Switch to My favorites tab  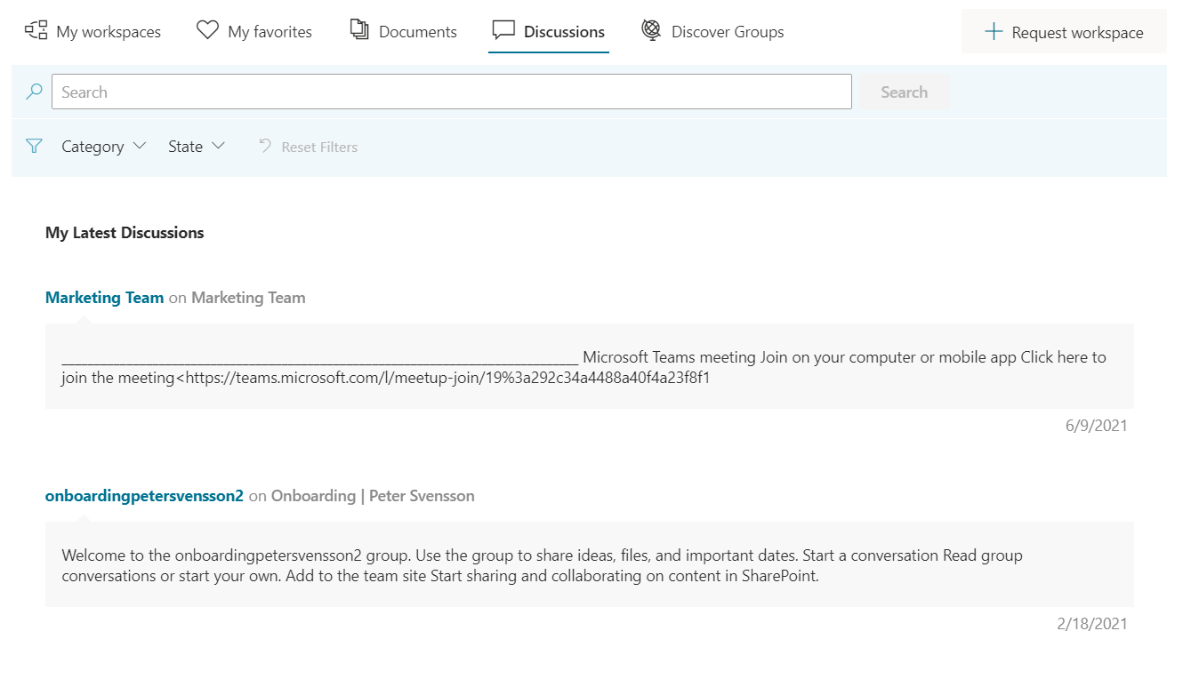[x=254, y=32]
